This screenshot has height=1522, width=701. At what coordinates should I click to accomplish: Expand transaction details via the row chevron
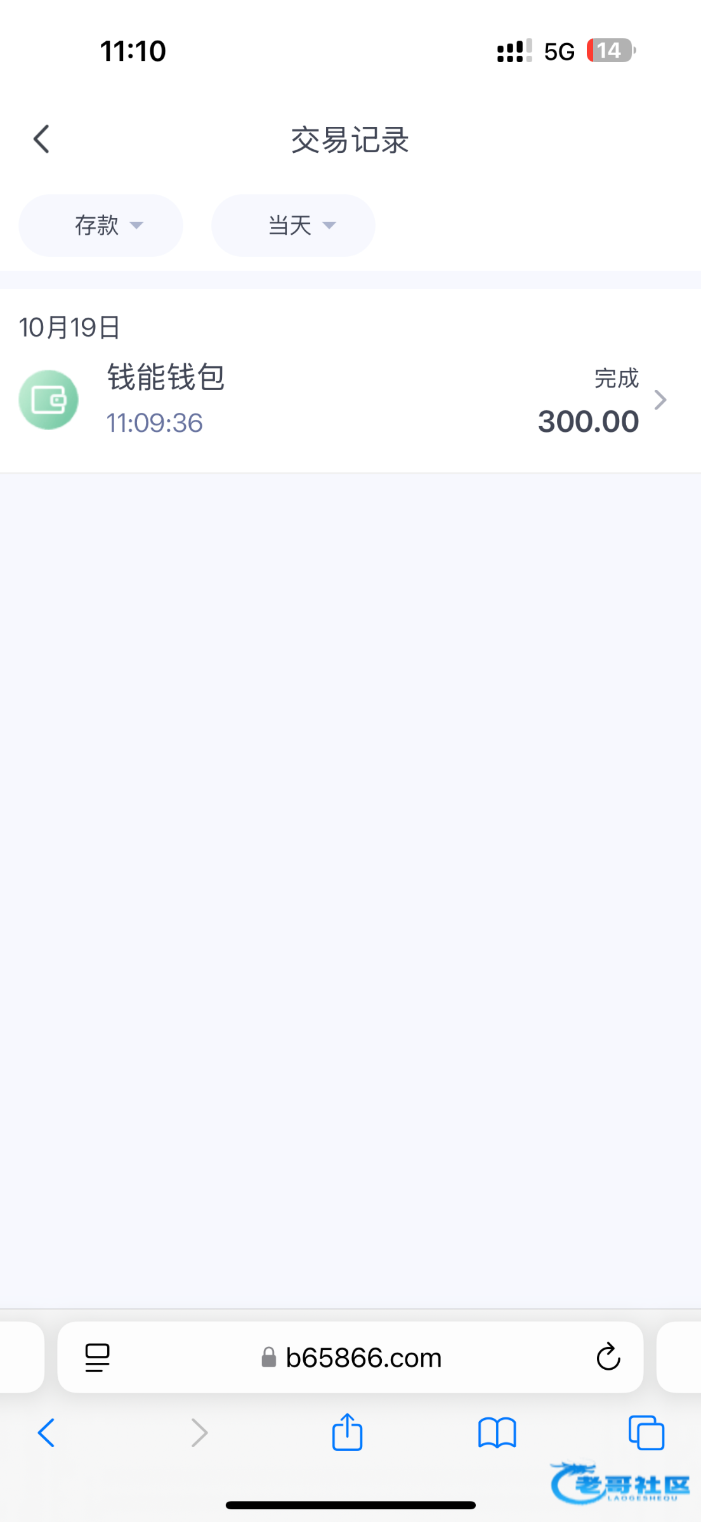coord(660,400)
